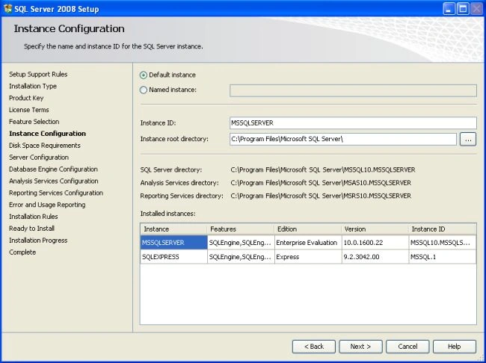This screenshot has height=363, width=486.
Task: Click the Instance ID input field
Action: coord(353,123)
